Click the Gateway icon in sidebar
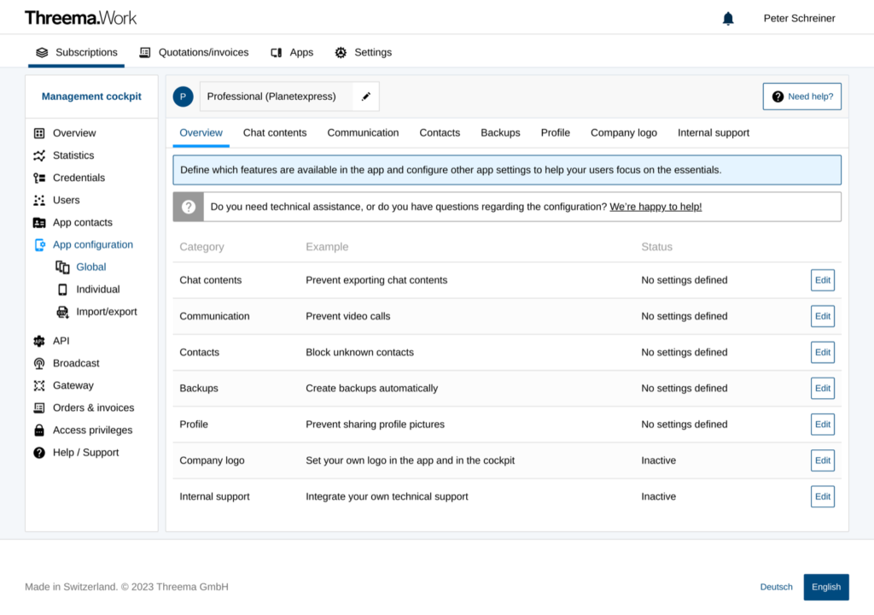 pos(39,385)
